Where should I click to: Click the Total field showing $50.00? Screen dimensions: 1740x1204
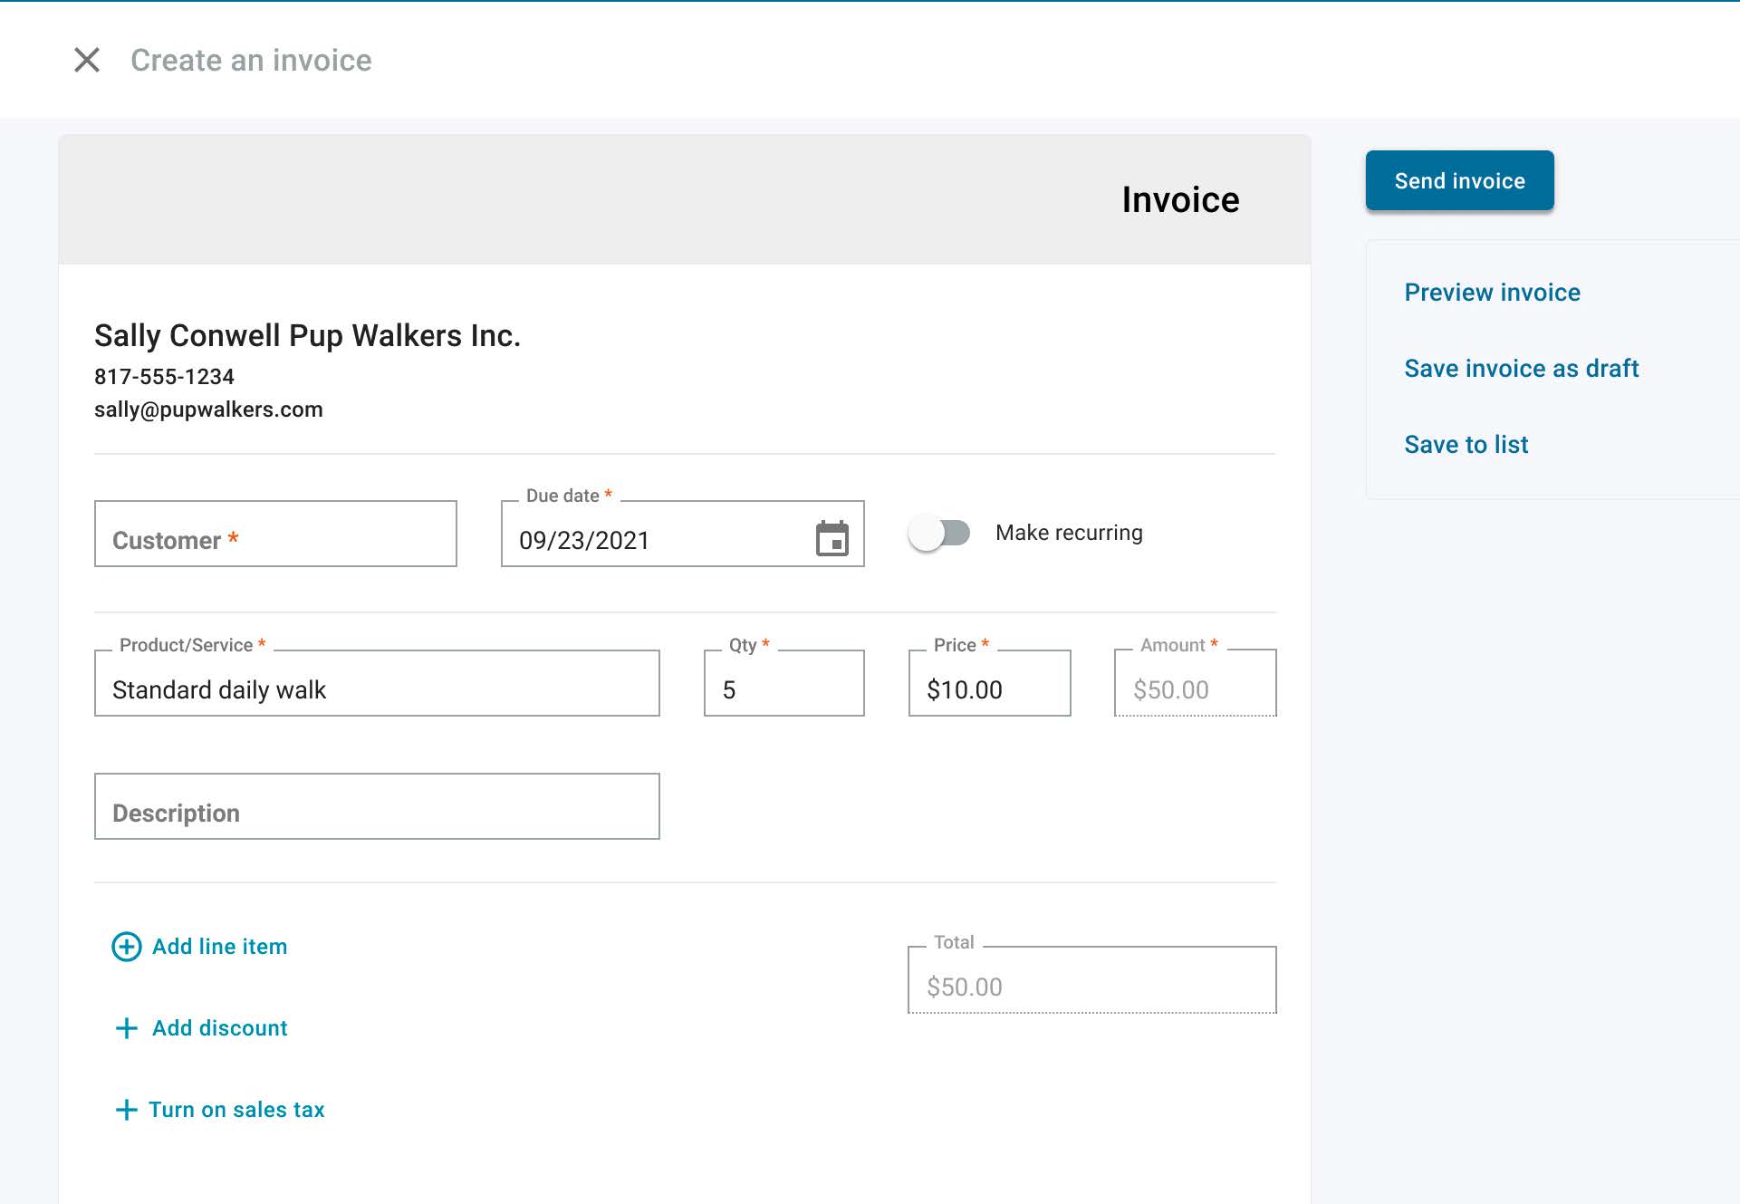(1092, 980)
